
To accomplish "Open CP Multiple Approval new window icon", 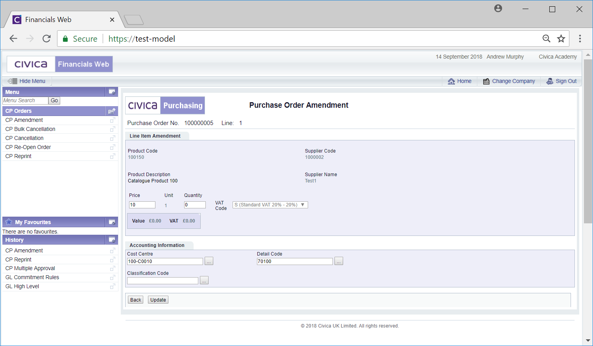I will (x=113, y=268).
